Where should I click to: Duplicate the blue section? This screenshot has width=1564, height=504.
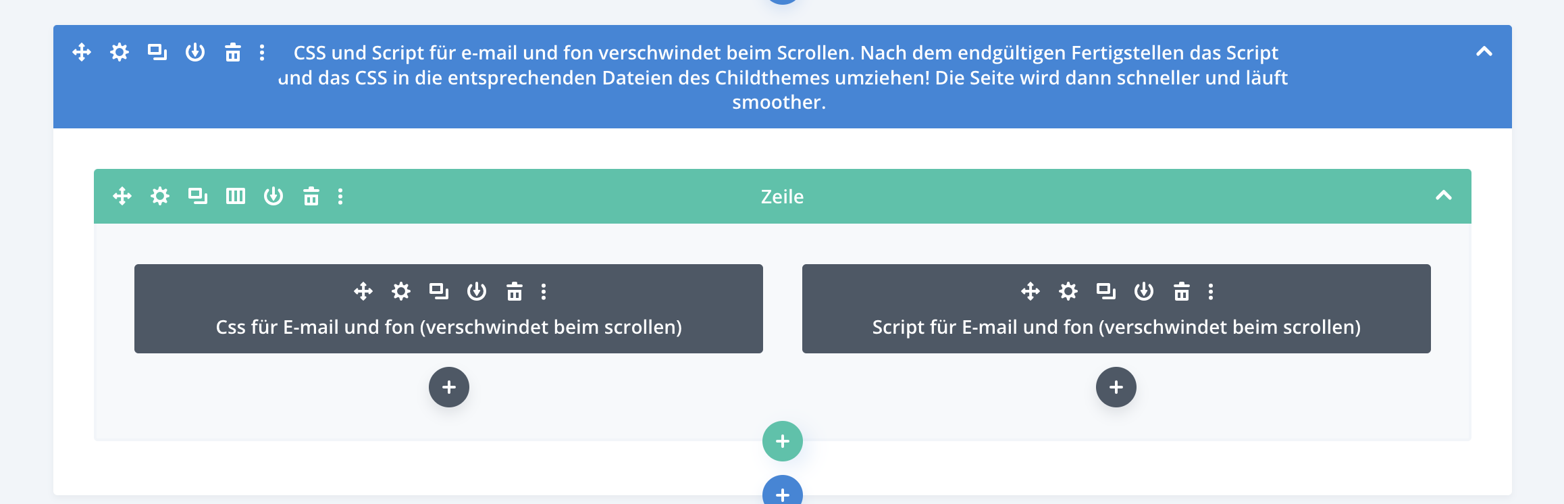(157, 52)
